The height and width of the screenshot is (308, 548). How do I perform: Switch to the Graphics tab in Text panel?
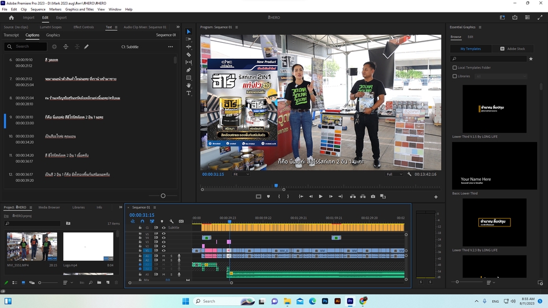tap(53, 35)
